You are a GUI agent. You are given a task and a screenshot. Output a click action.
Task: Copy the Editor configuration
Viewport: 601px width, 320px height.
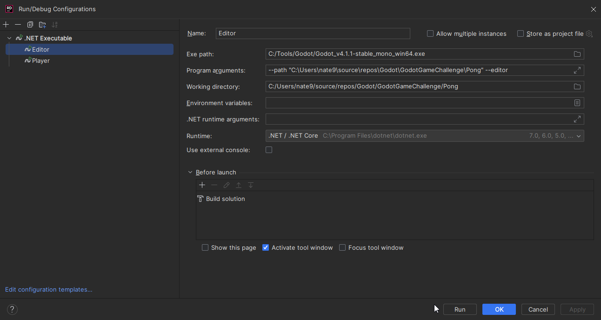[30, 24]
